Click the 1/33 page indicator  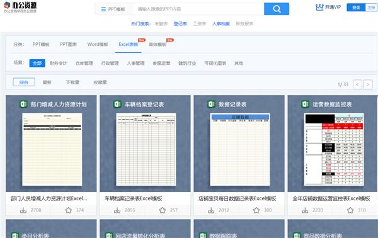[x=343, y=84]
